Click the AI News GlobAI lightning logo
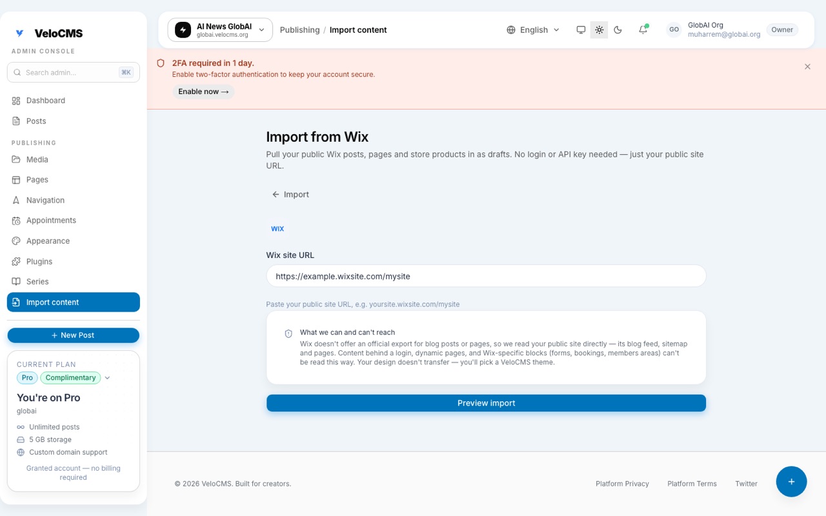This screenshot has height=516, width=826. click(x=183, y=30)
